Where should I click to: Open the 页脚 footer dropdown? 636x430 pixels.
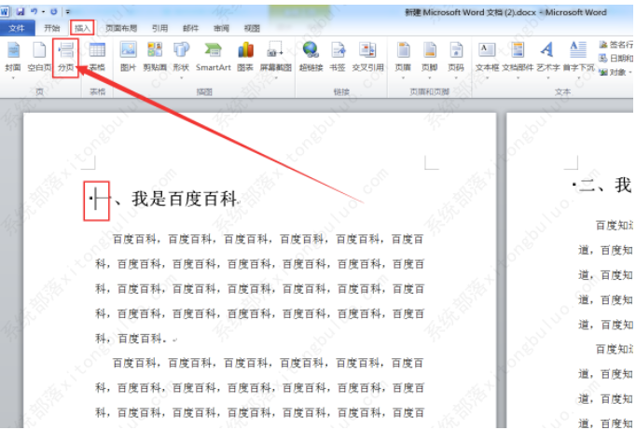[x=430, y=59]
